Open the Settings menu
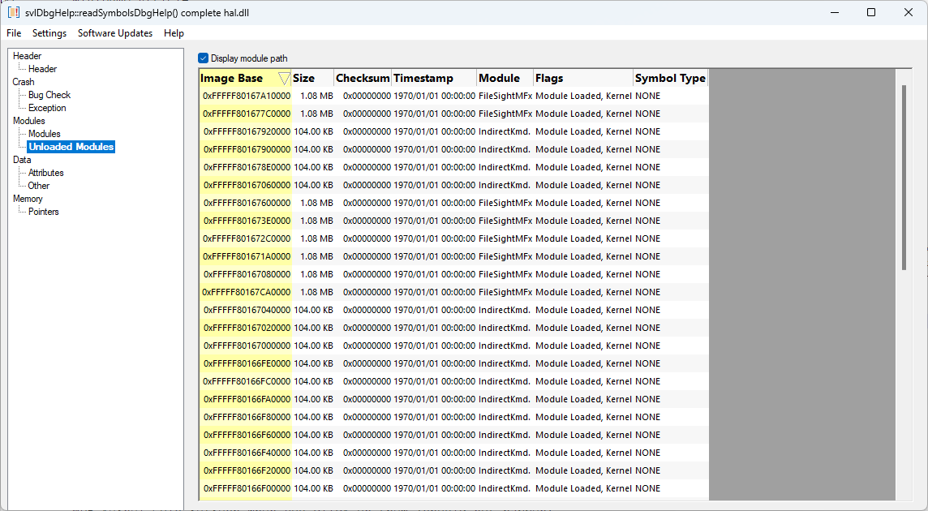The width and height of the screenshot is (928, 511). [49, 33]
